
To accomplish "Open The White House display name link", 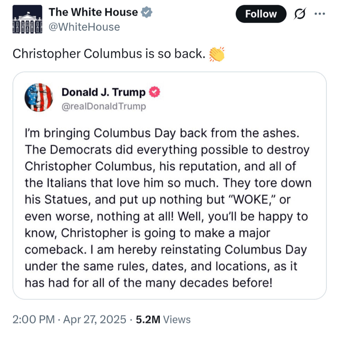I will tap(93, 12).
